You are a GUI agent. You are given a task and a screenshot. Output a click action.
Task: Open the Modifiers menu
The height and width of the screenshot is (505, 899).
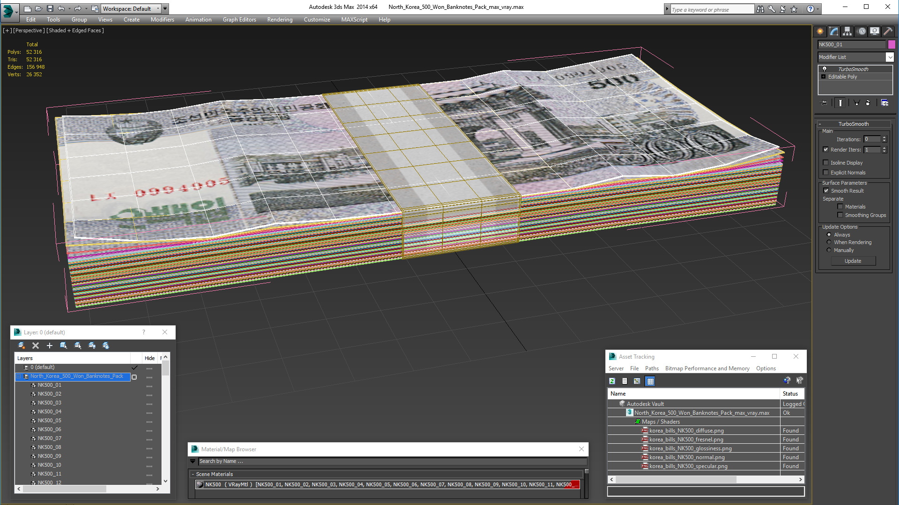[162, 20]
